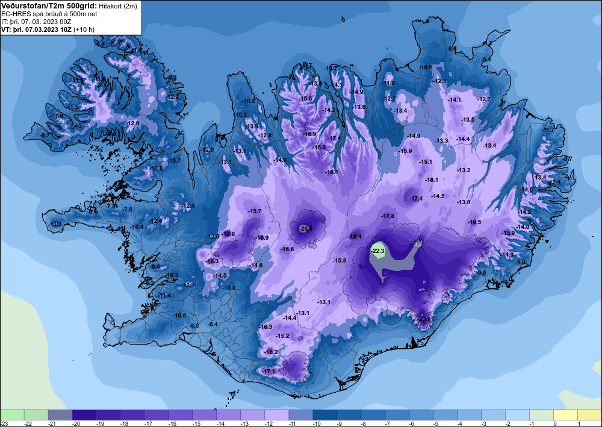
Task: Click the -22.3 value on the glacier
Action: pos(378,251)
